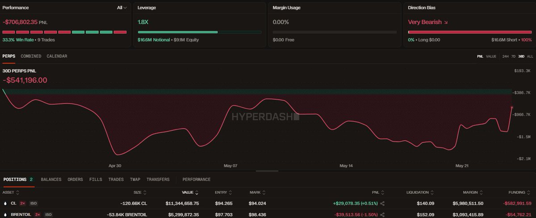Image resolution: width=536 pixels, height=218 pixels.
Task: Switch to the COMBINED tab
Action: 31,56
